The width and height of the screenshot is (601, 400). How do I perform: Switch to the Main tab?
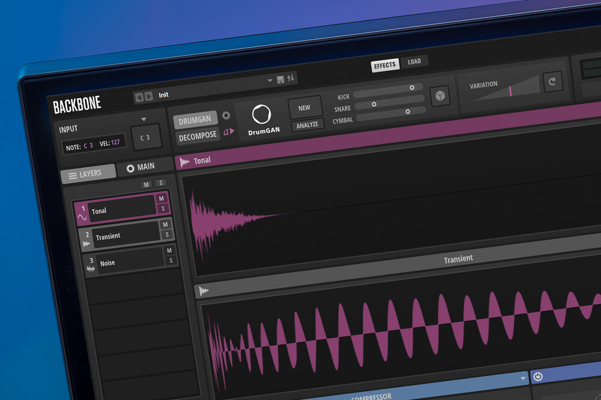(139, 168)
